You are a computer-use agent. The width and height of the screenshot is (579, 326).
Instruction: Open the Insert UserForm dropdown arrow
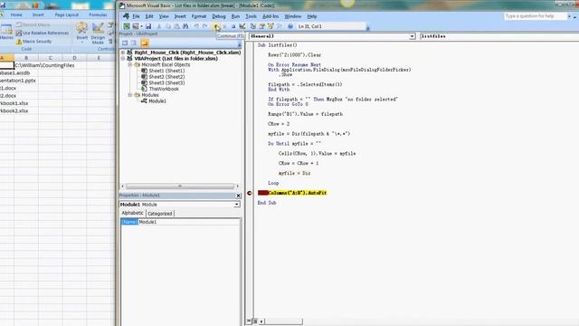coord(142,26)
